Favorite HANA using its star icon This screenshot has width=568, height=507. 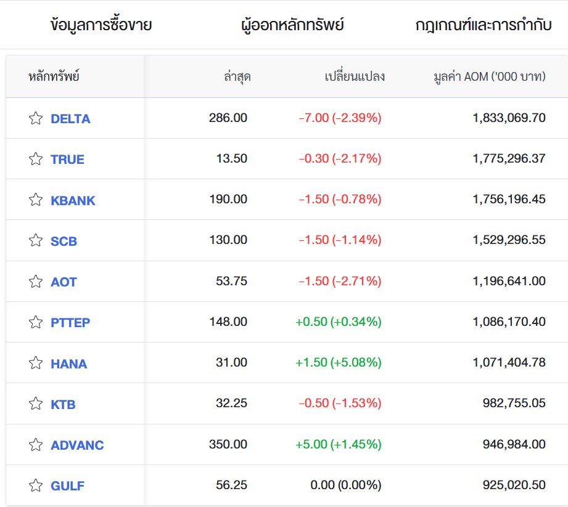click(x=36, y=363)
